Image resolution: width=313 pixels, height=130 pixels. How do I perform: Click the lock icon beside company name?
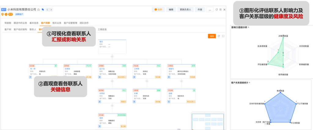[39, 10]
